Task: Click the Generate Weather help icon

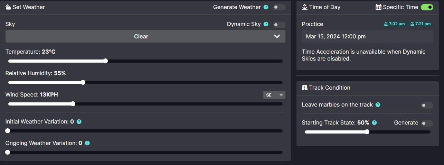Action: (x=266, y=7)
